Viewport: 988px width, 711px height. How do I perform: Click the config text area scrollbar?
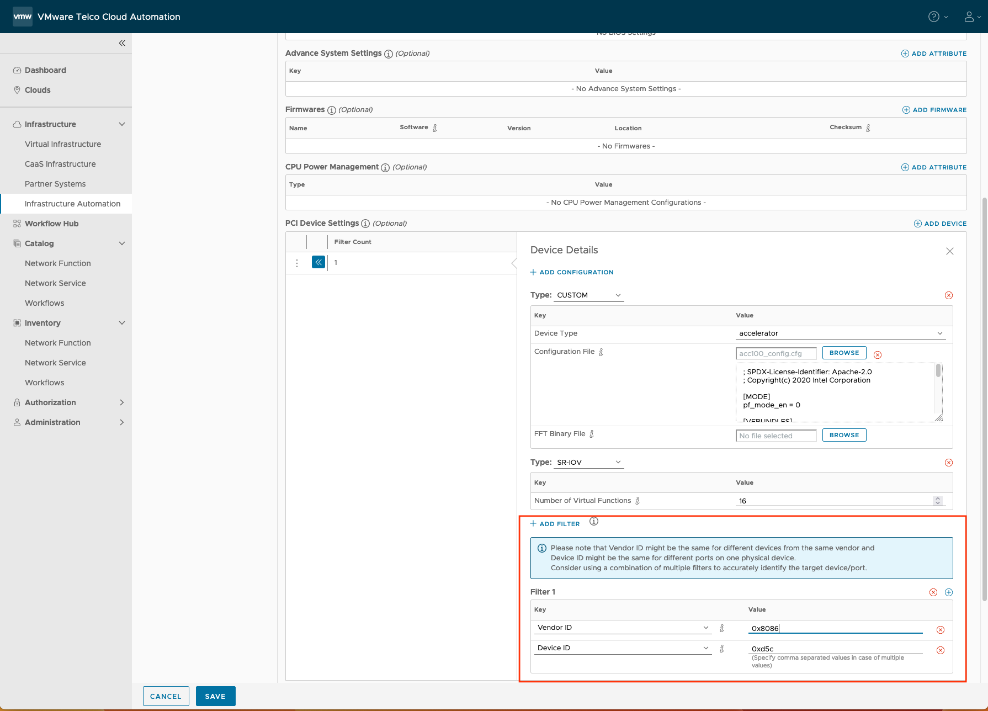(938, 371)
